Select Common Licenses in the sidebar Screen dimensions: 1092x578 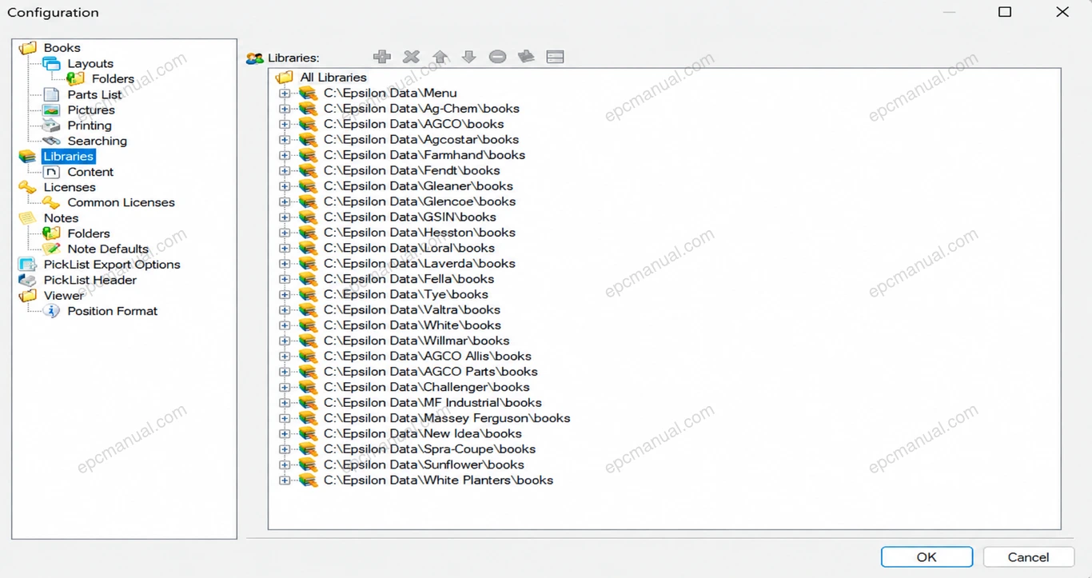click(121, 202)
